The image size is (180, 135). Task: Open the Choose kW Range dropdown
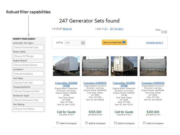coord(28,56)
